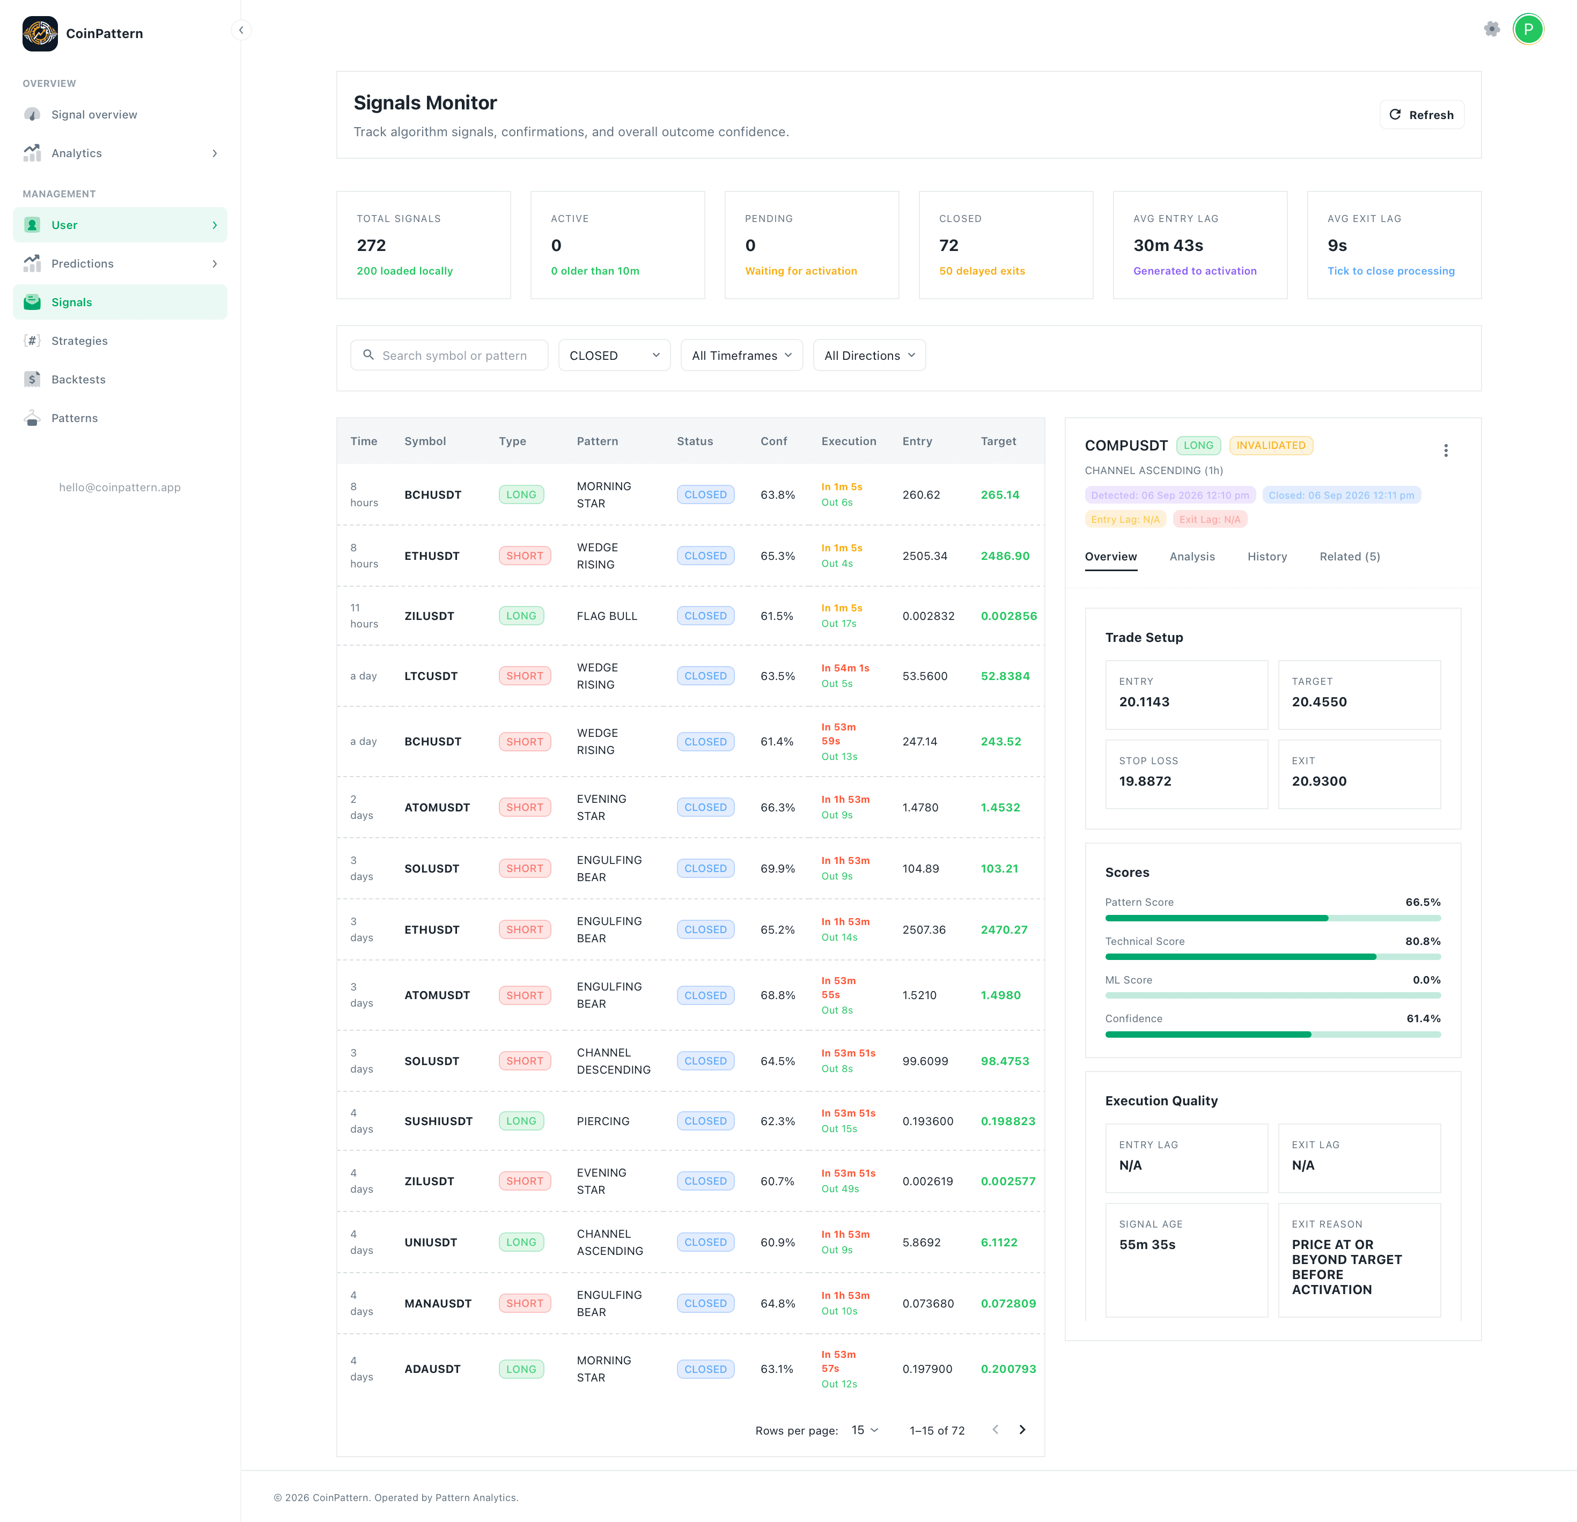Click the Strategies hash icon
Image resolution: width=1577 pixels, height=1522 pixels.
(32, 341)
